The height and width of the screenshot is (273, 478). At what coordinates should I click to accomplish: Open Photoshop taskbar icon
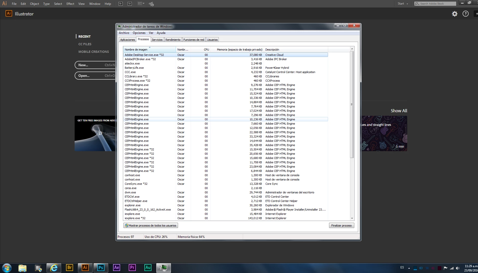(x=101, y=268)
